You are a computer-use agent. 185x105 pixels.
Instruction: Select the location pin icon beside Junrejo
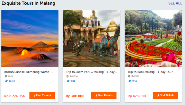(67, 76)
